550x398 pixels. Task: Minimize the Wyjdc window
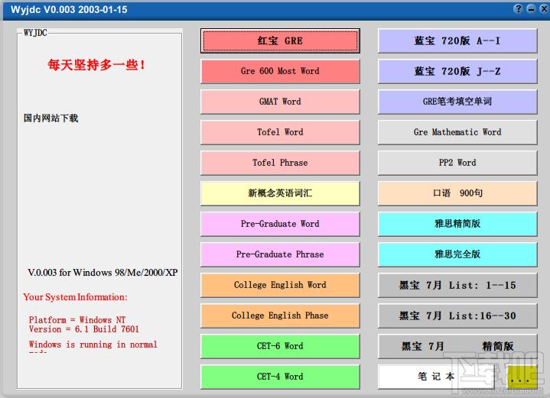531,8
